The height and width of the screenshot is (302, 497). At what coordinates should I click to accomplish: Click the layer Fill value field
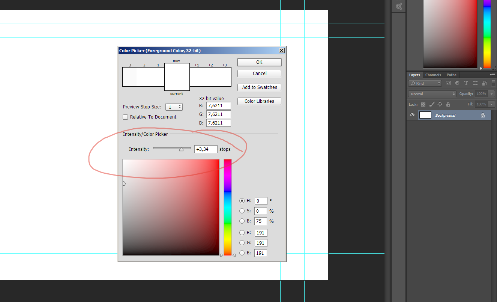tap(482, 104)
